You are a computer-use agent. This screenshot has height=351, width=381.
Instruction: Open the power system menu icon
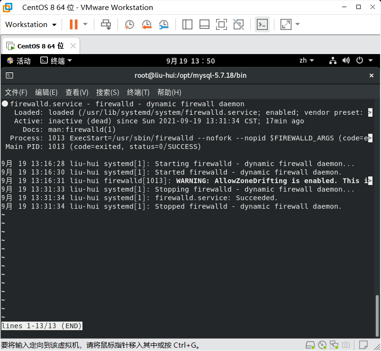click(360, 60)
